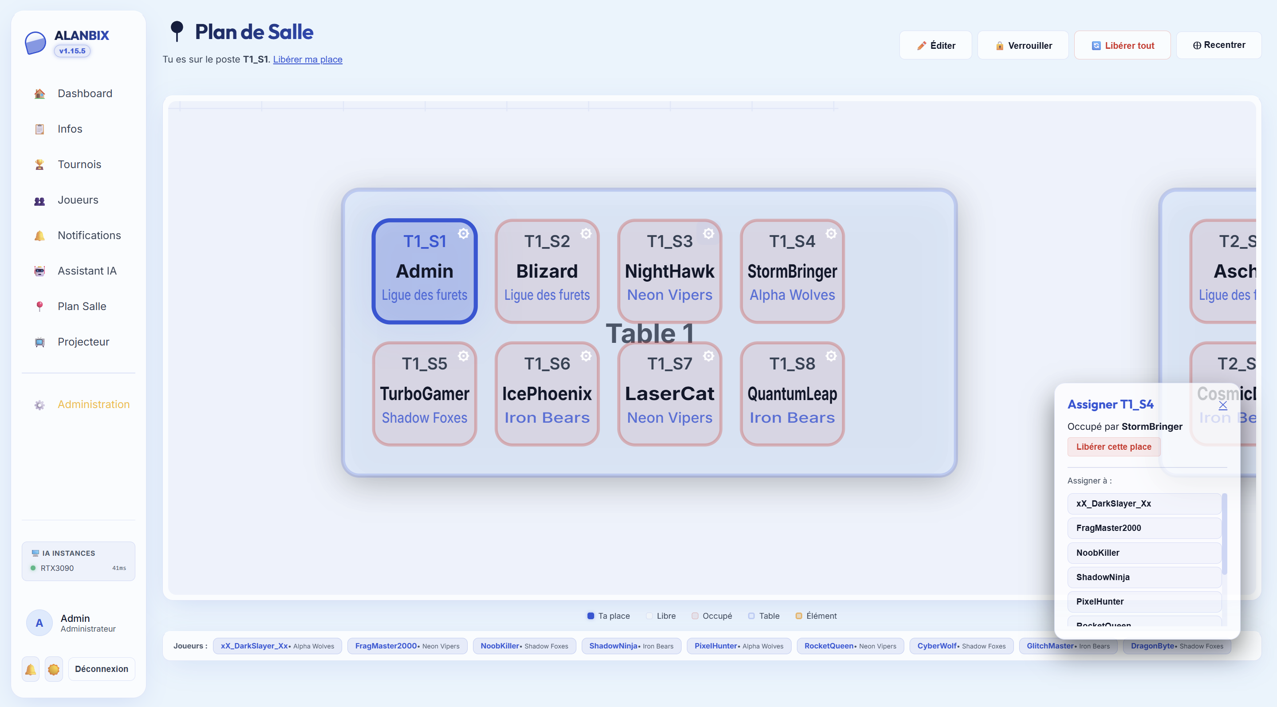Viewport: 1277px width, 707px height.
Task: Open seat settings gear on T1_S5
Action: click(x=463, y=356)
